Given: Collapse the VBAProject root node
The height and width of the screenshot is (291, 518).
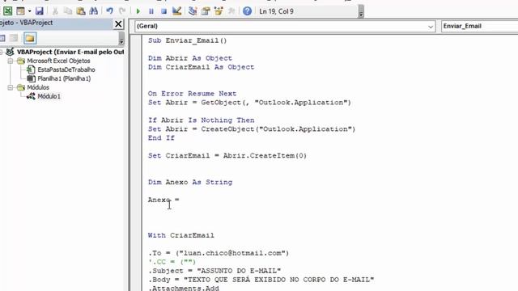Looking at the screenshot, I should (1, 52).
